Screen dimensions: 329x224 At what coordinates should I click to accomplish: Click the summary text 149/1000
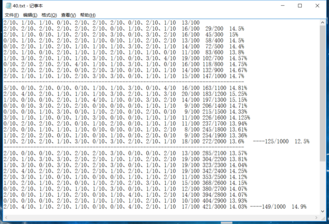[x=274, y=207]
